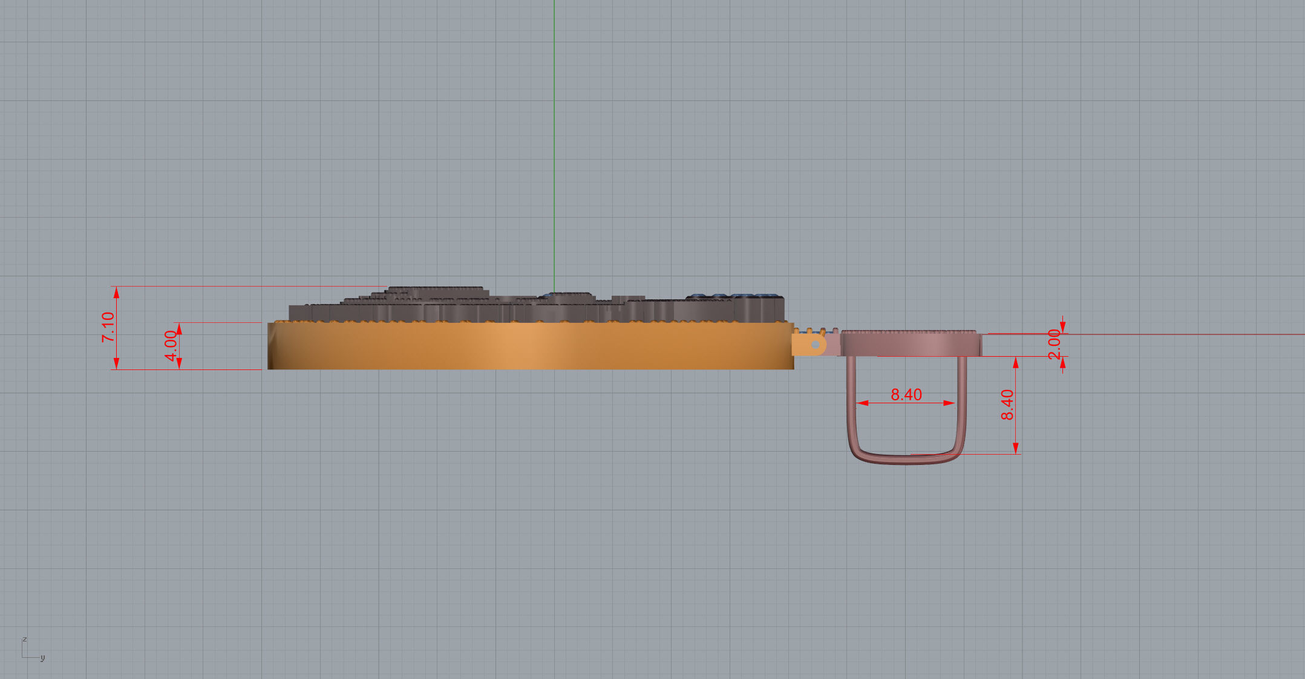The width and height of the screenshot is (1305, 679).
Task: Pick the vertical 8.40 dimension text
Action: [x=1007, y=404]
